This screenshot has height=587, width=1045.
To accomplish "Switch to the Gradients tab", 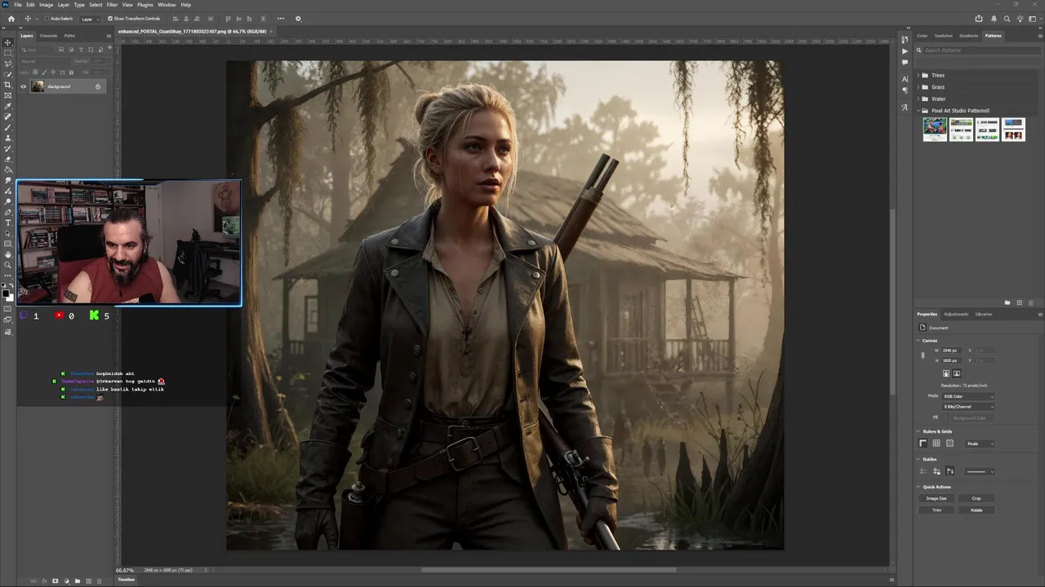I will pyautogui.click(x=968, y=36).
